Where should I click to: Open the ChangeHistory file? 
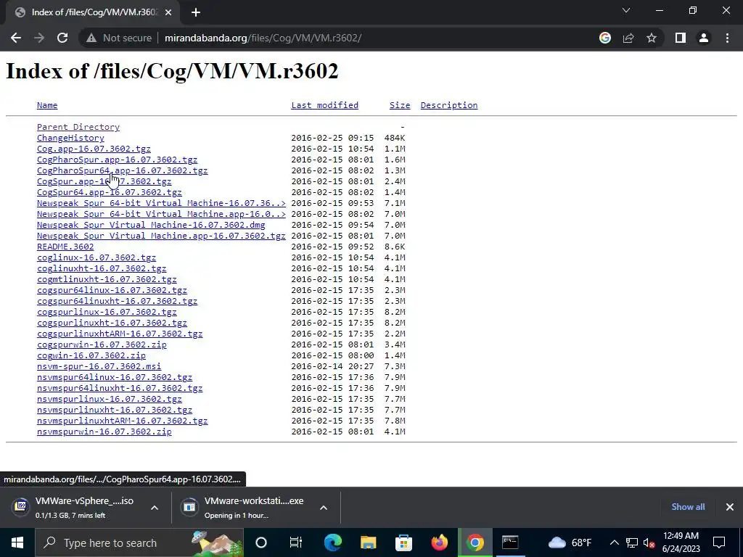pyautogui.click(x=70, y=138)
